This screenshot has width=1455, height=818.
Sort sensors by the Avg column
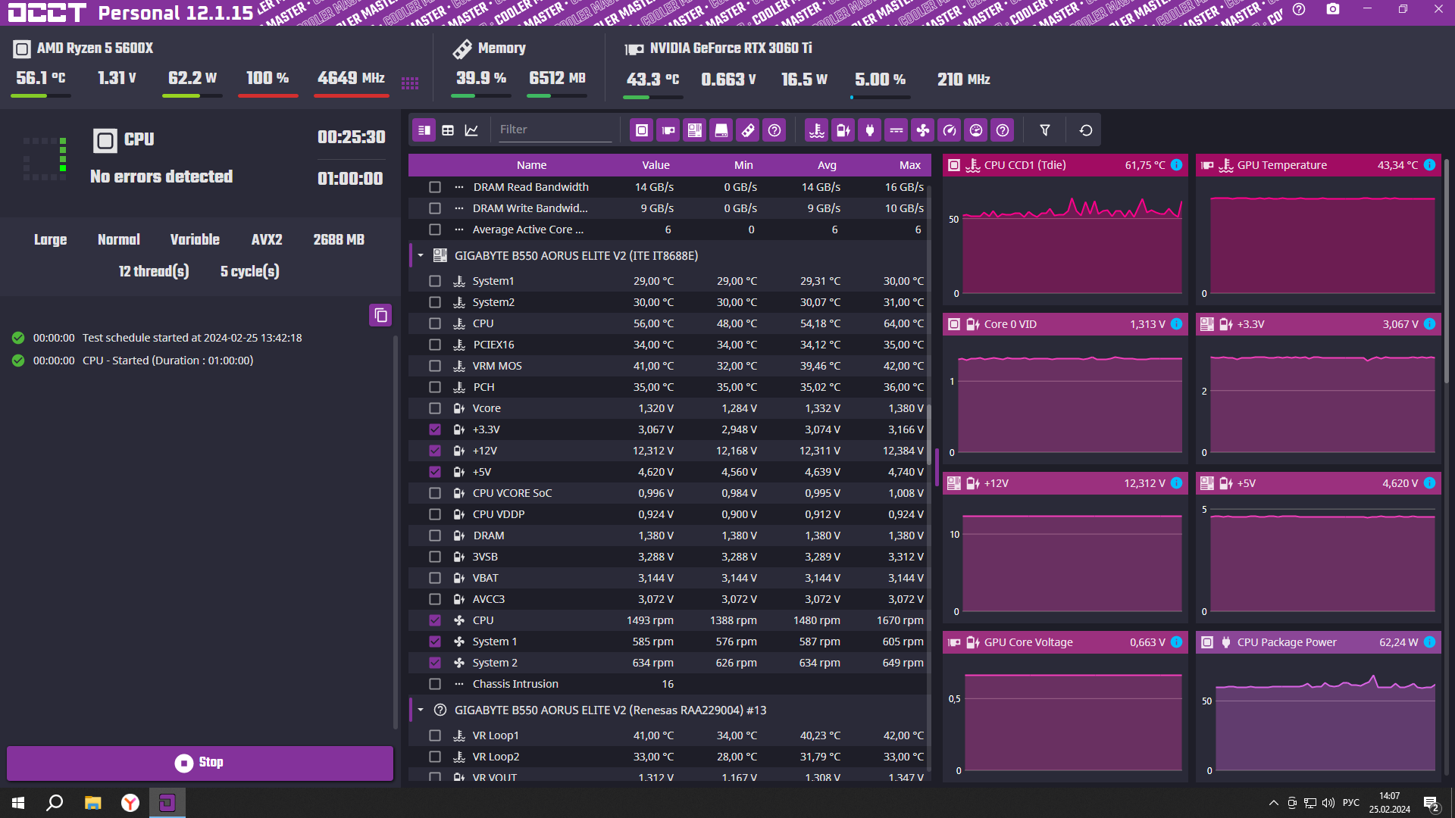point(827,165)
